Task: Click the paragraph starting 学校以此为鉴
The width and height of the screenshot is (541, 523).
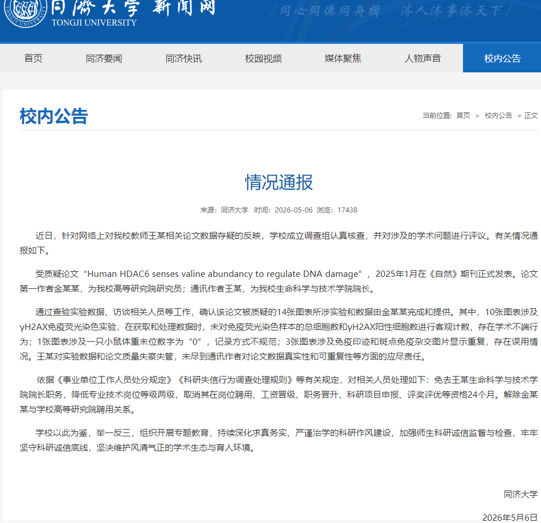Action: click(x=279, y=440)
